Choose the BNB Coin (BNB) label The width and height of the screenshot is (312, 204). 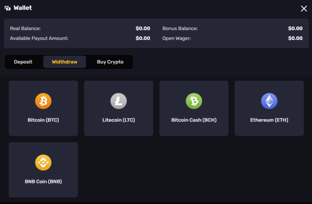(x=43, y=181)
